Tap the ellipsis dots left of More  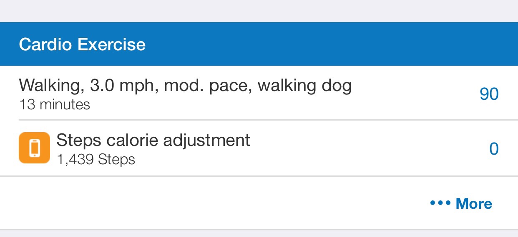tap(440, 203)
